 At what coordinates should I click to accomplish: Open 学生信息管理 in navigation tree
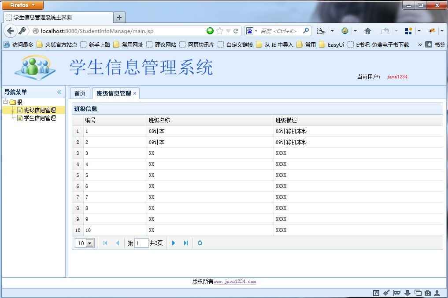click(40, 118)
